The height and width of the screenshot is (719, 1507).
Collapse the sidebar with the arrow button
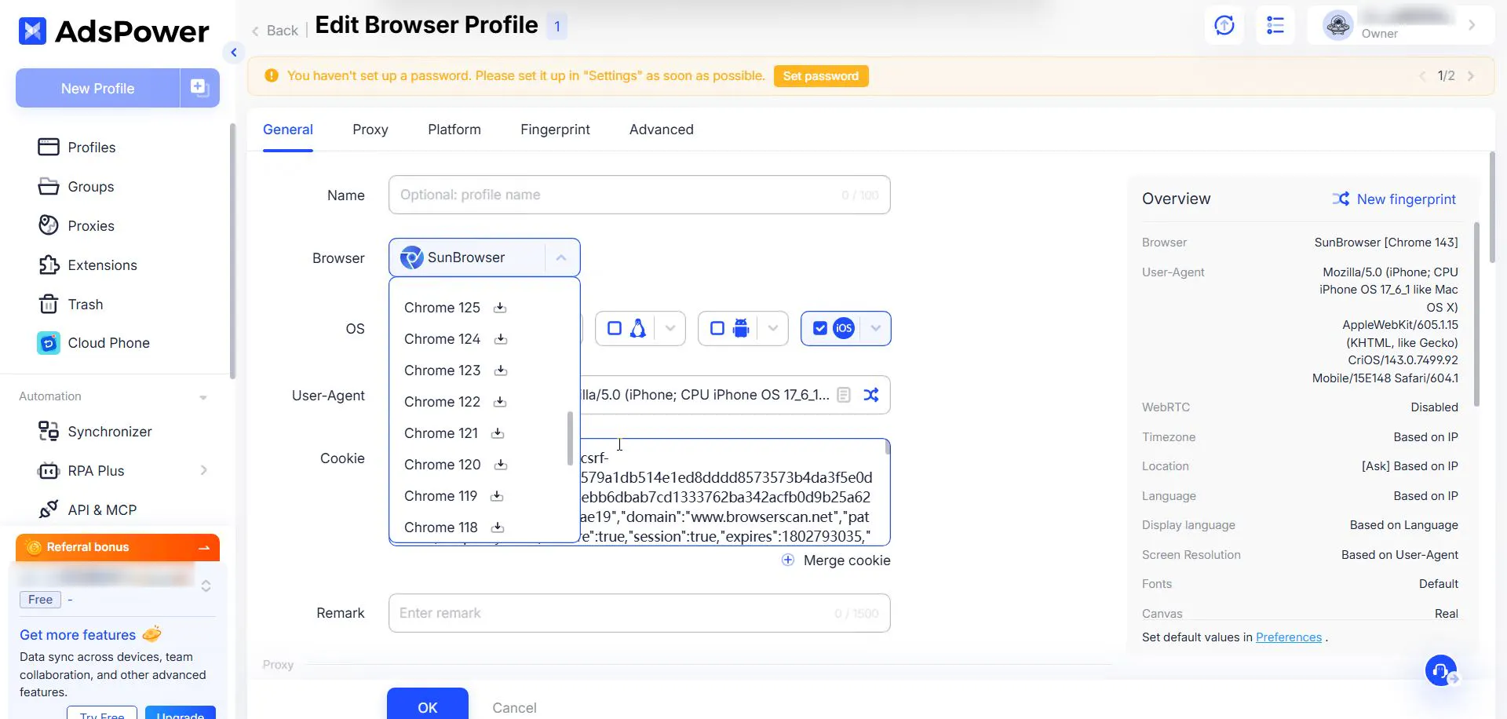233,53
